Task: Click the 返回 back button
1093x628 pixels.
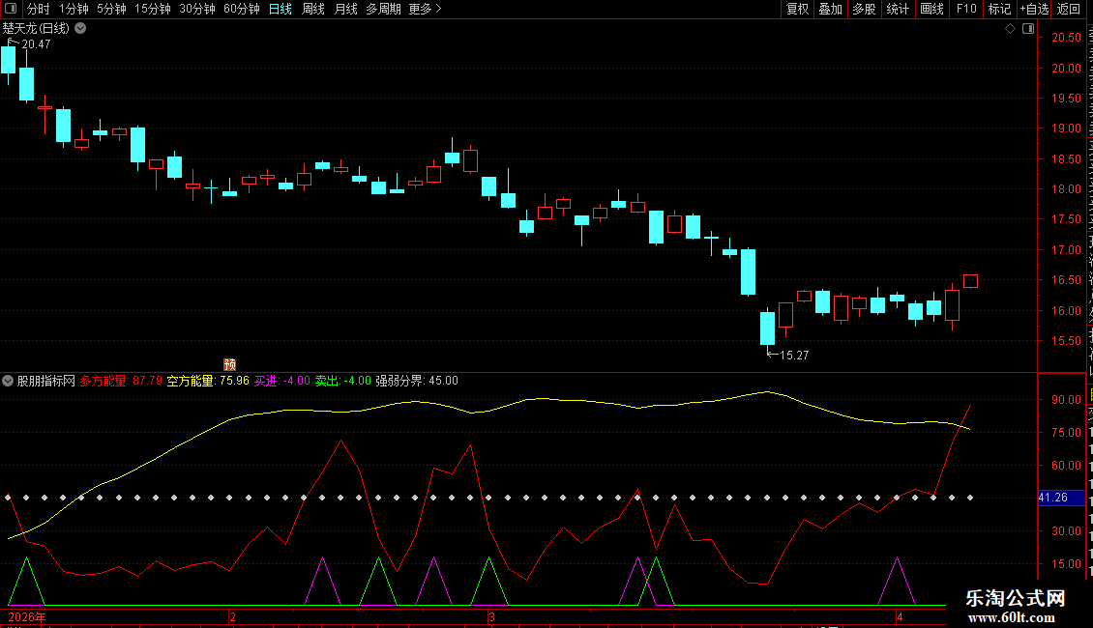Action: click(x=1069, y=9)
